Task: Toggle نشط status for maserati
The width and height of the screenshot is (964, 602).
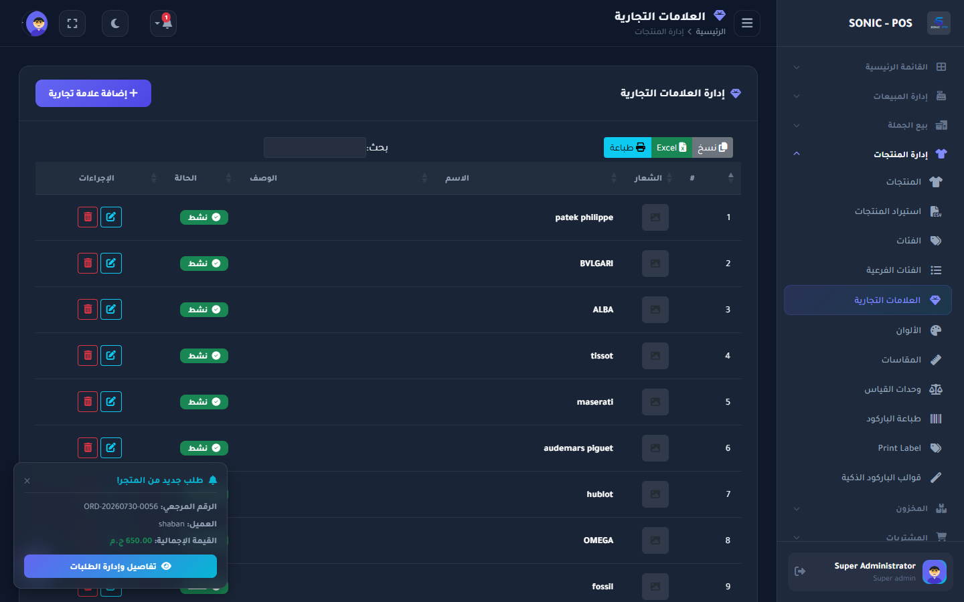Action: click(x=204, y=402)
